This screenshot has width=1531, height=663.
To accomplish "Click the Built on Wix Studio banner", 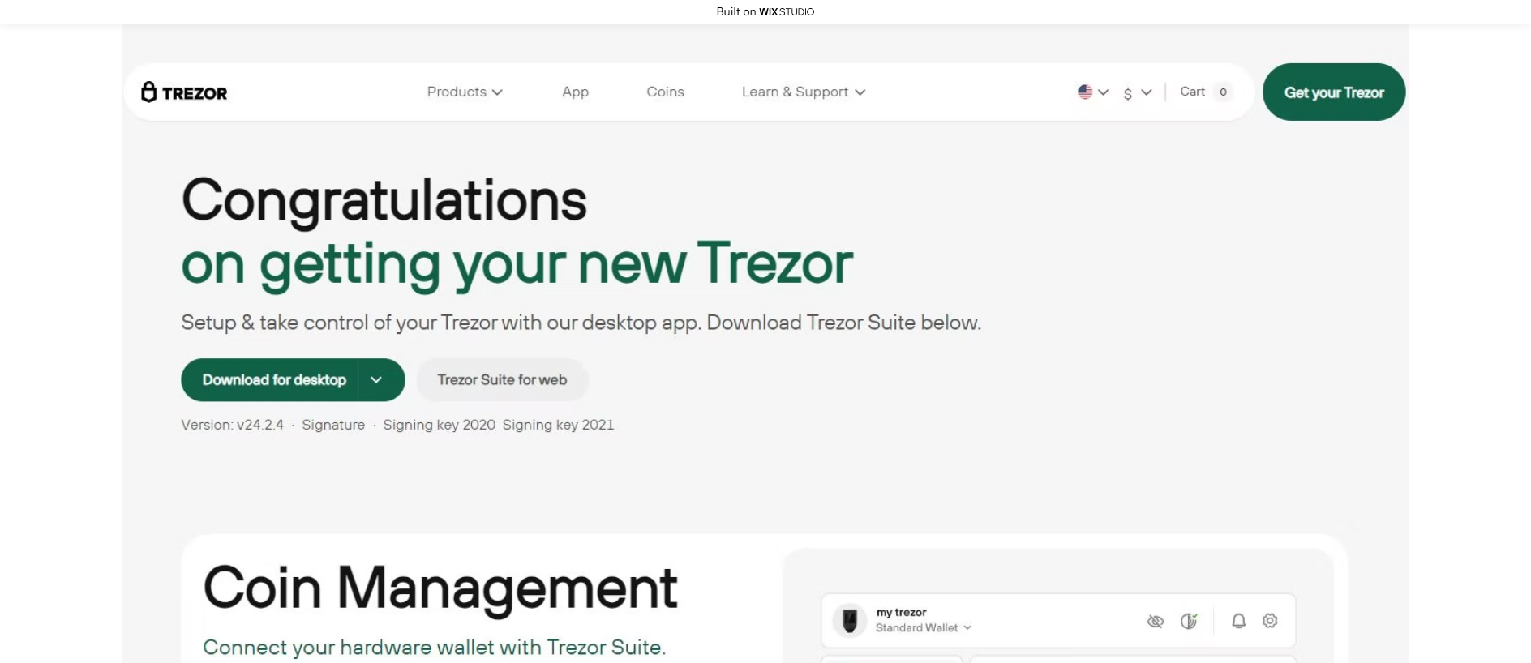I will (765, 11).
